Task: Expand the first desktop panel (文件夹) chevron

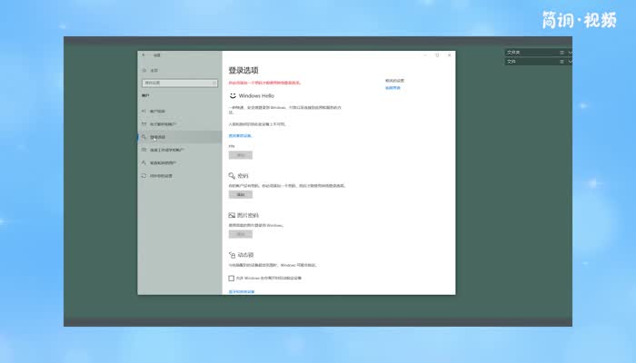Action: coord(570,53)
